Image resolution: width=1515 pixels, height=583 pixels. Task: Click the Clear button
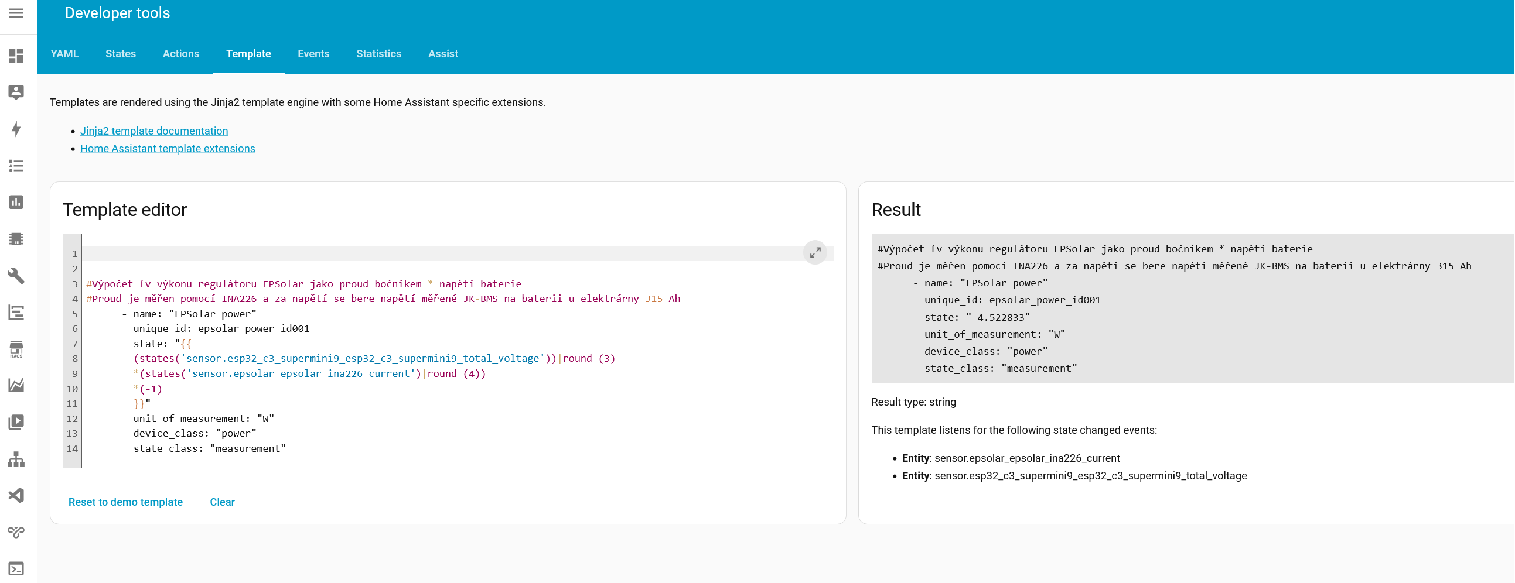coord(222,502)
